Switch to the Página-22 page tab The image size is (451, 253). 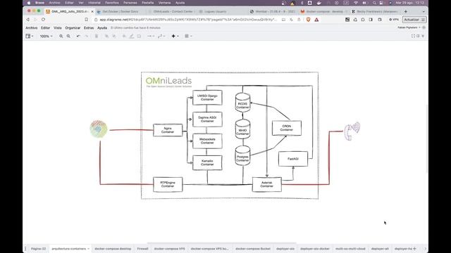38,249
